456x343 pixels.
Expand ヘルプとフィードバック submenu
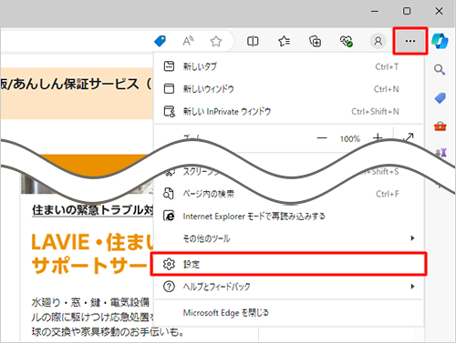click(288, 287)
